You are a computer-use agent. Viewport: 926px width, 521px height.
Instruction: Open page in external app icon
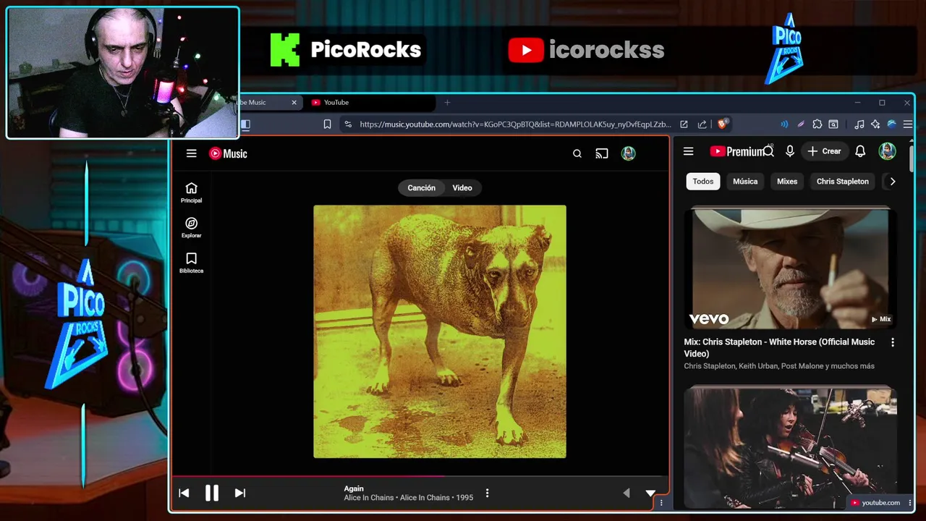click(x=684, y=124)
